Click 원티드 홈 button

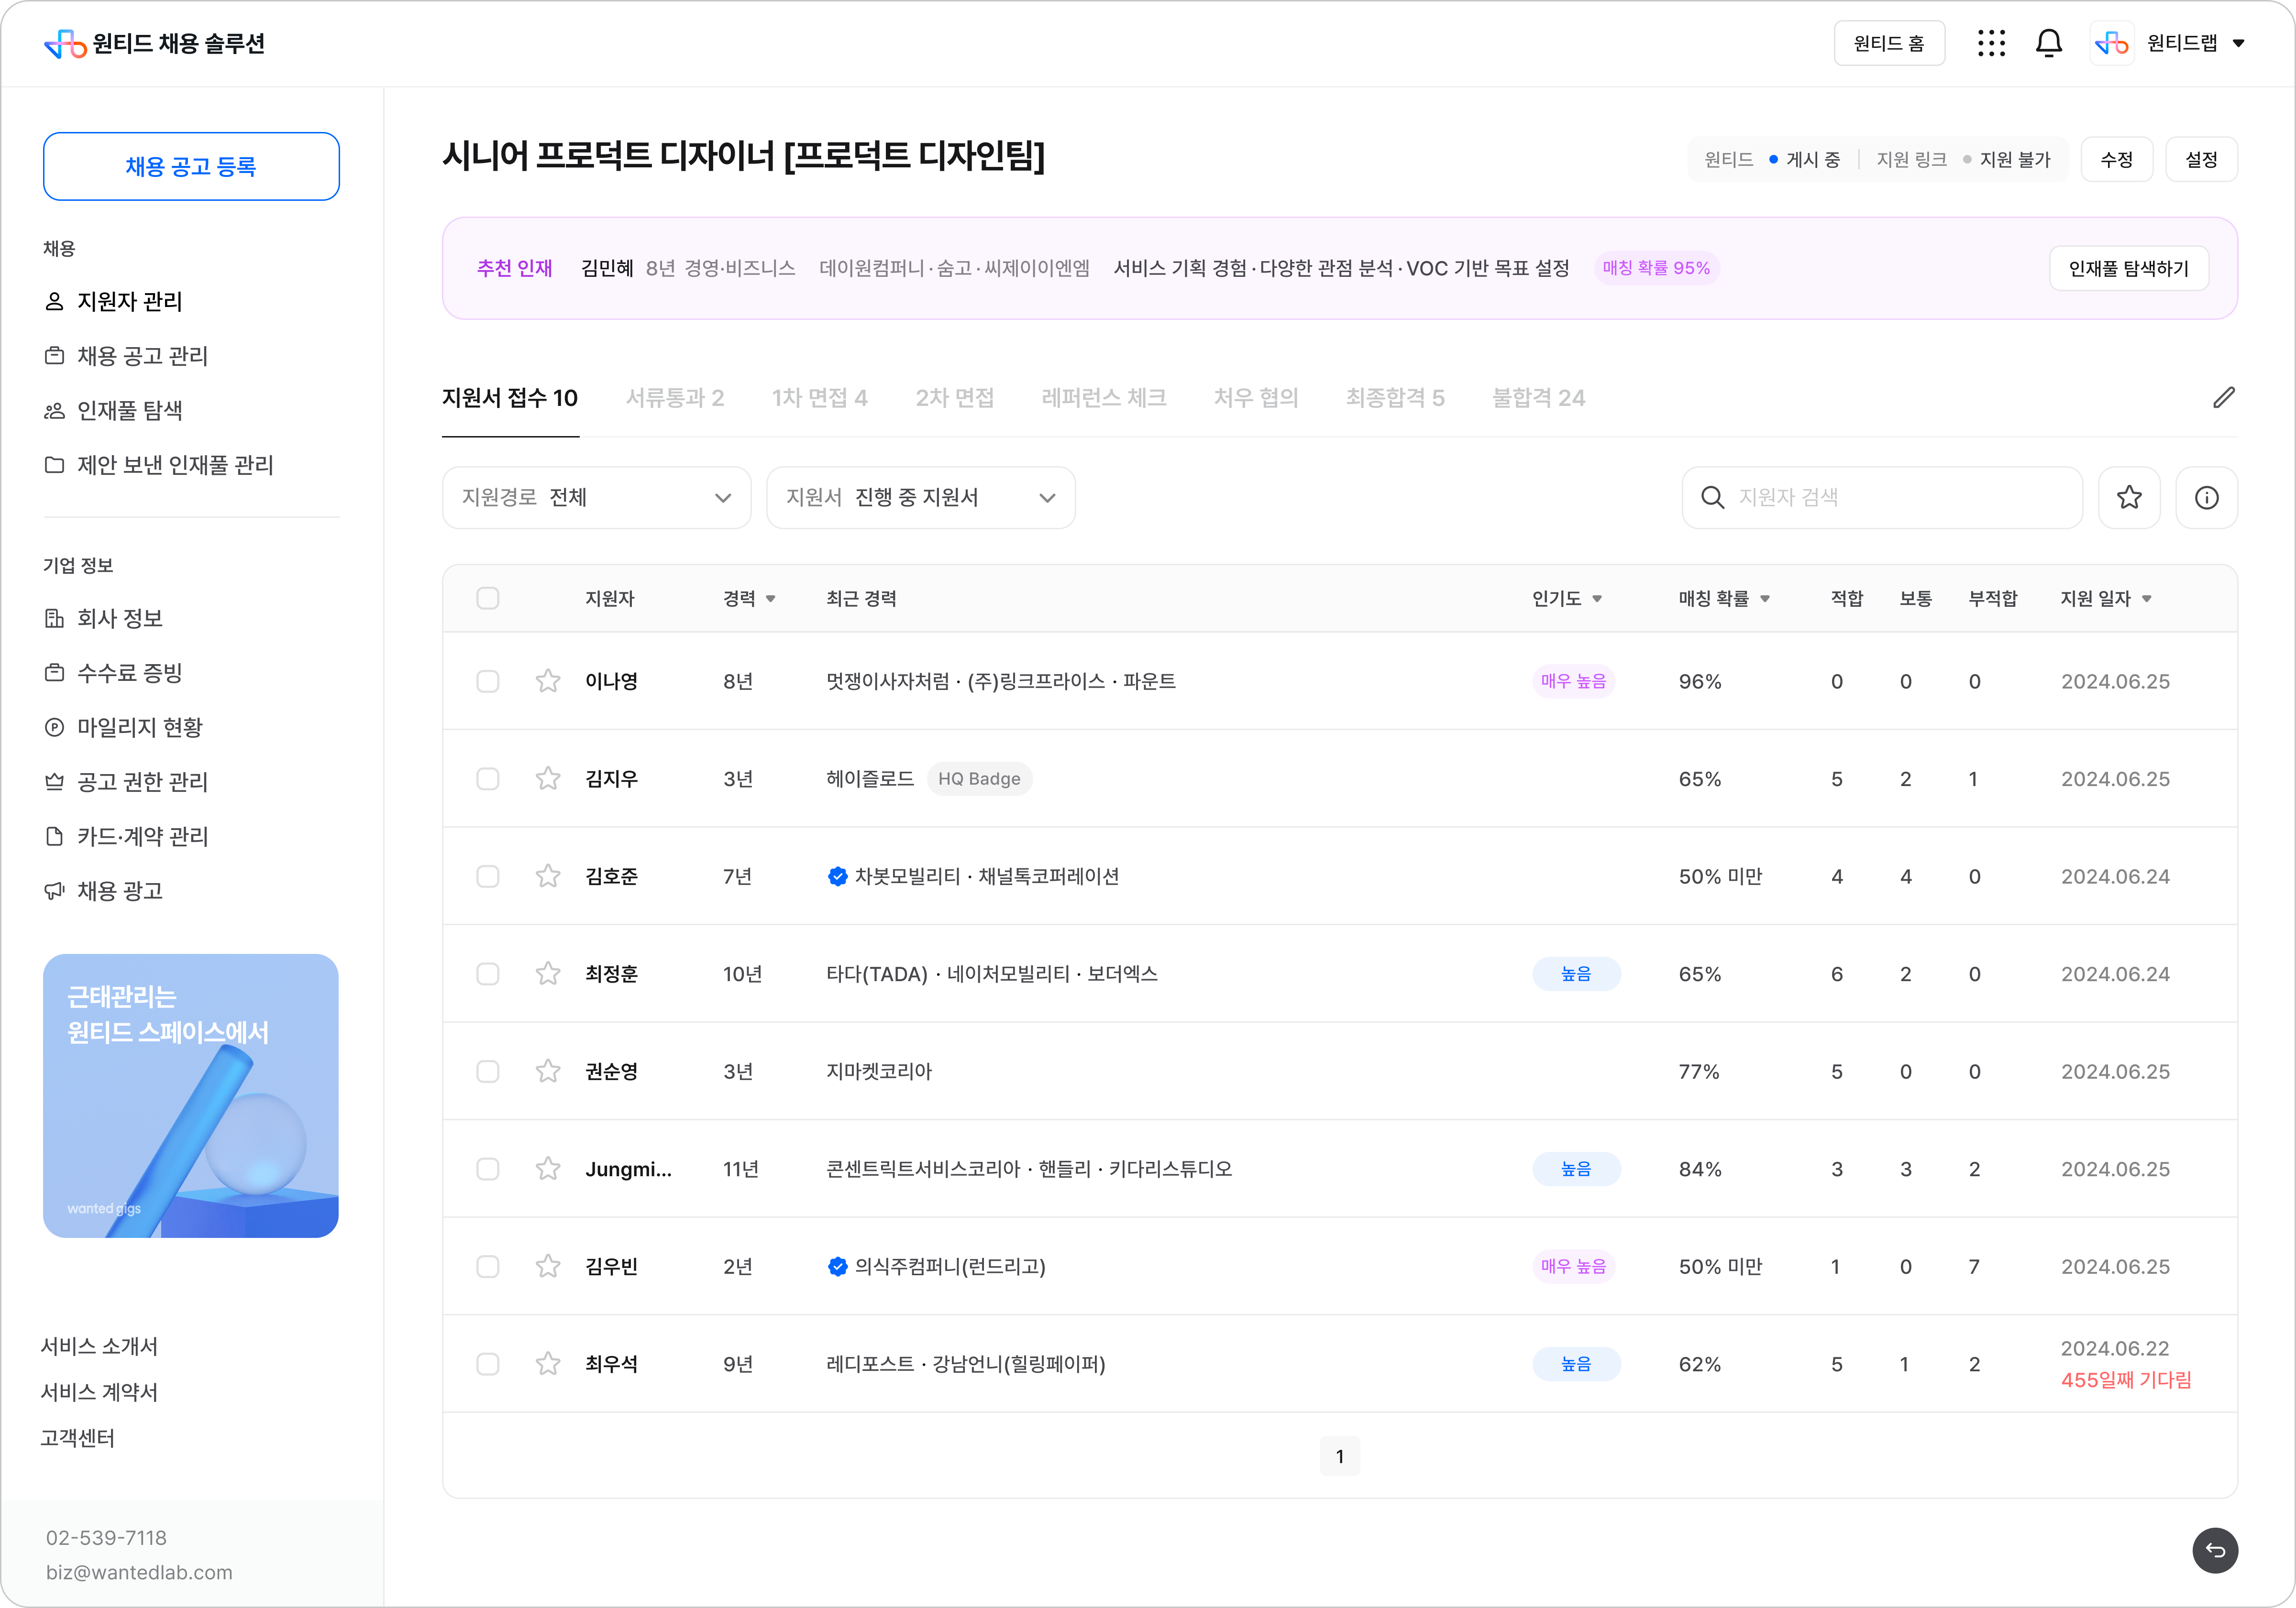click(1889, 43)
